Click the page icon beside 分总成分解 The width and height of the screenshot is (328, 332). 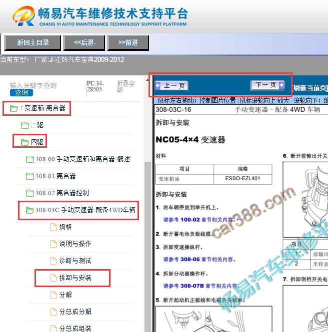point(53,312)
